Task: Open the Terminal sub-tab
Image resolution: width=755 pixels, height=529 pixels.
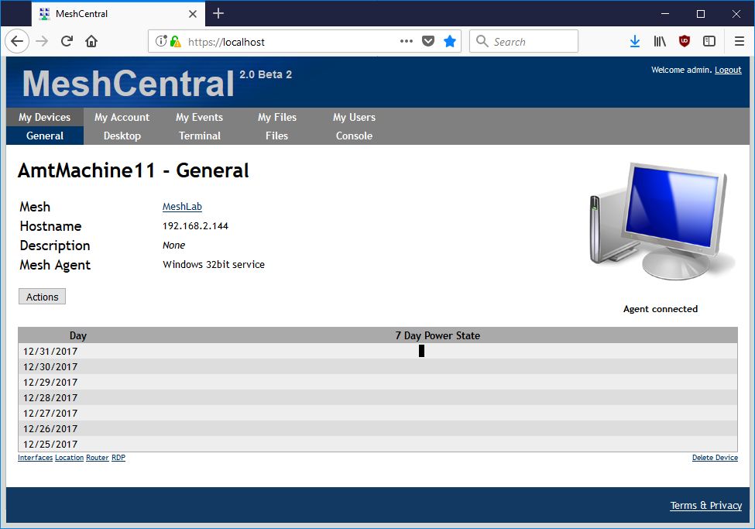Action: [x=200, y=136]
